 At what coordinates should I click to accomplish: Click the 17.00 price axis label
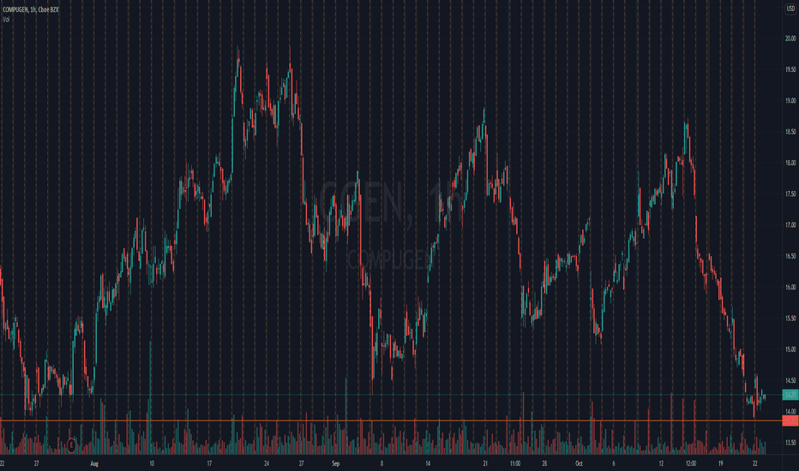790,225
